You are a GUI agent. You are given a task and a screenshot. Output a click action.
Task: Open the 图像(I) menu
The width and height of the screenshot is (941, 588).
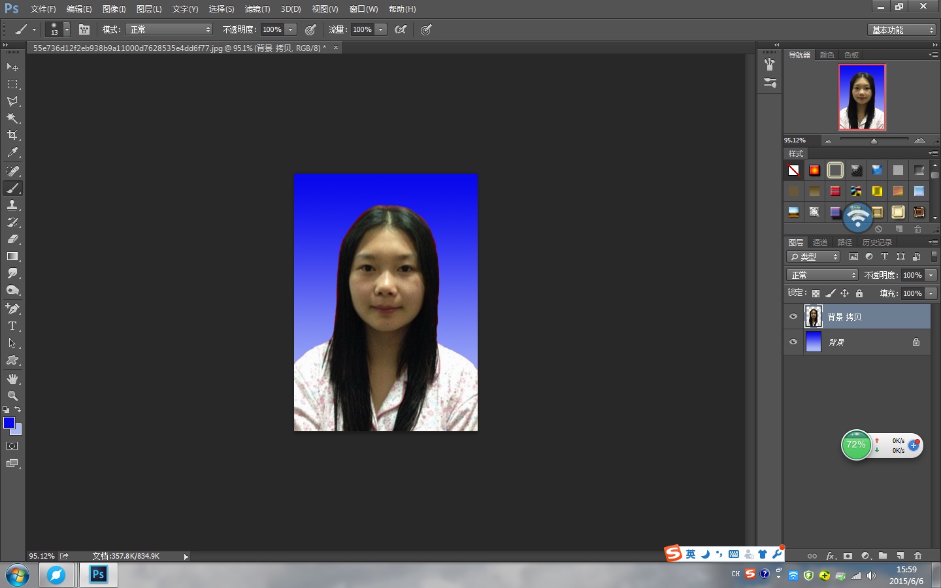click(x=114, y=9)
